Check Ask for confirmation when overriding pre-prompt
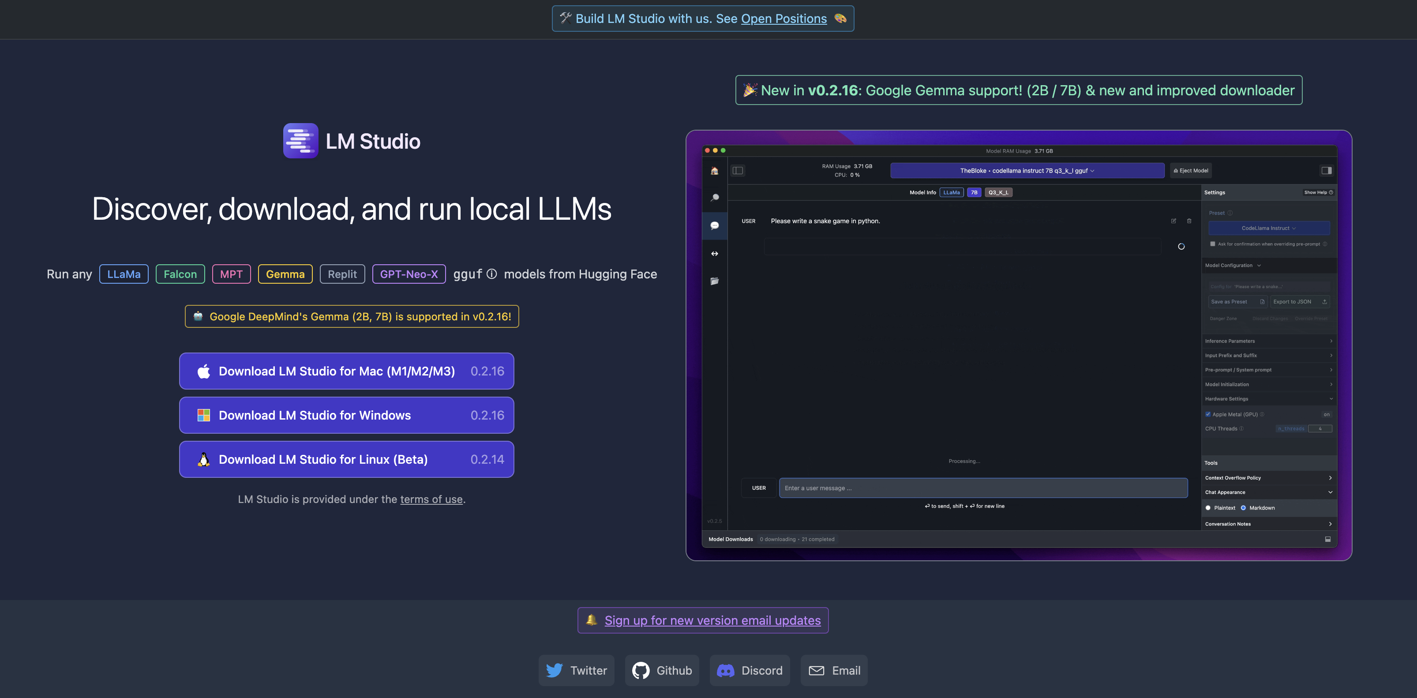The image size is (1417, 698). click(1212, 244)
